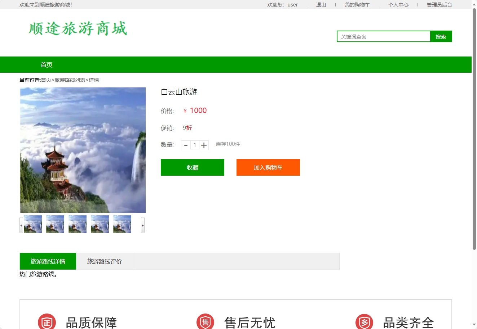Click the 搜索 search button

[441, 36]
